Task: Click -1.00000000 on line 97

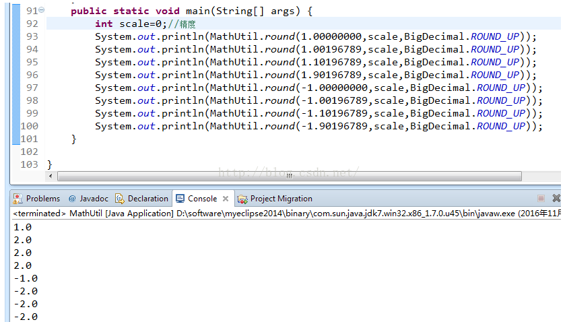Action: click(334, 88)
